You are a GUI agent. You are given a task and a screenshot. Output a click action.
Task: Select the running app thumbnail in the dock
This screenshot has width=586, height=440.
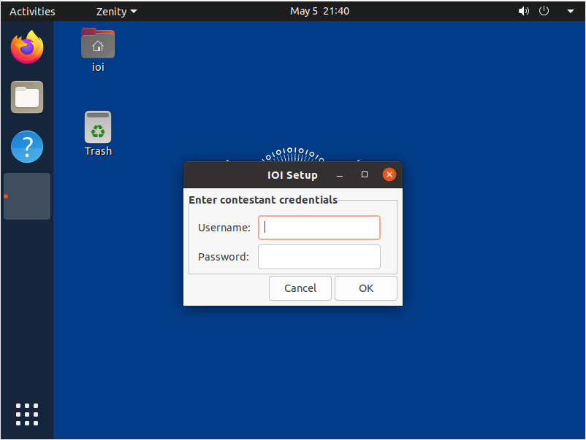point(26,196)
